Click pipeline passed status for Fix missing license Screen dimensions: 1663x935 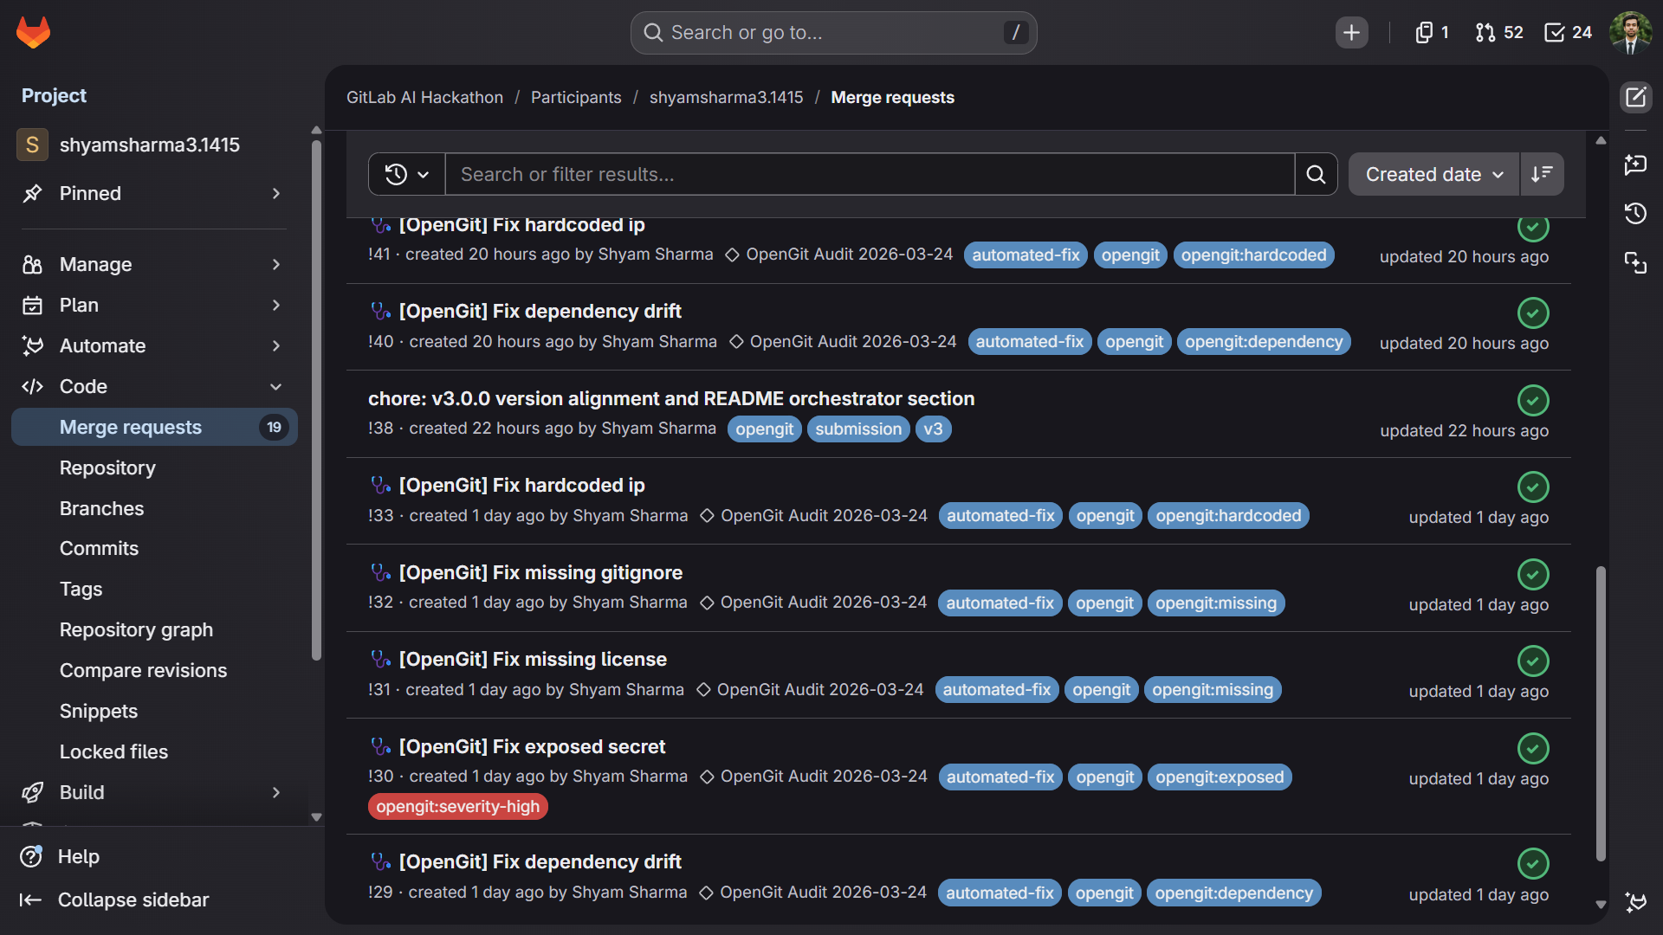click(1533, 661)
